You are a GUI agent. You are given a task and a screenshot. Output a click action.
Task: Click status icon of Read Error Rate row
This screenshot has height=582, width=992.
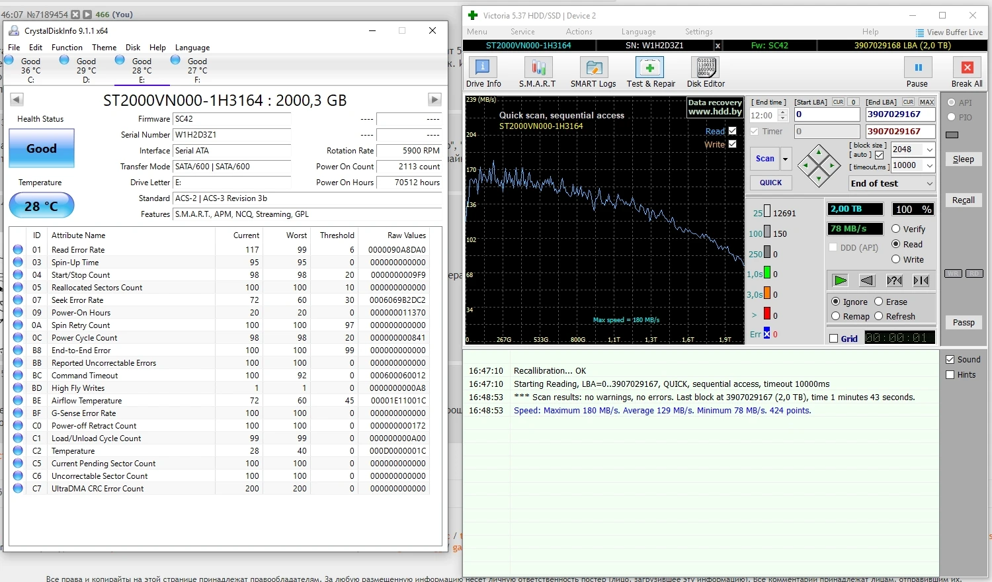point(18,249)
